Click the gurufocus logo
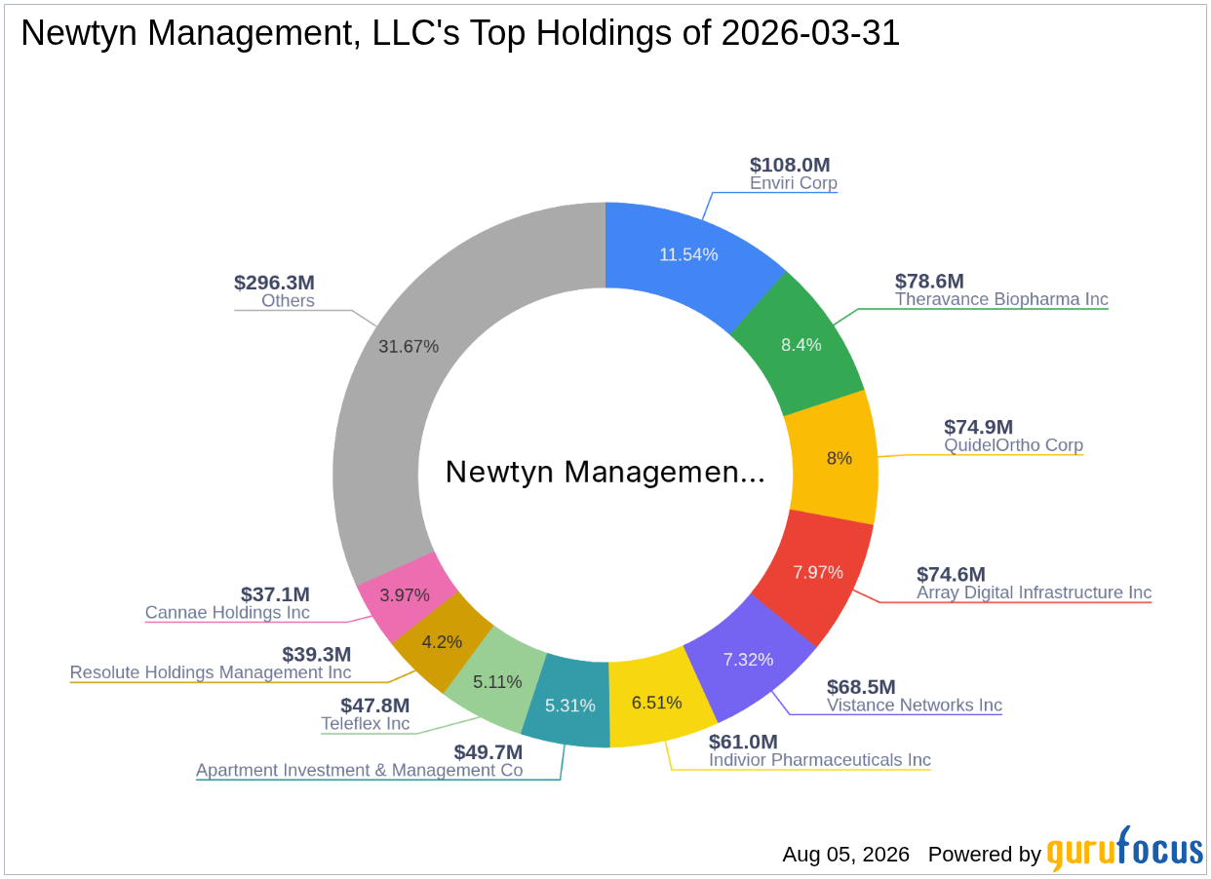 [x=1125, y=849]
